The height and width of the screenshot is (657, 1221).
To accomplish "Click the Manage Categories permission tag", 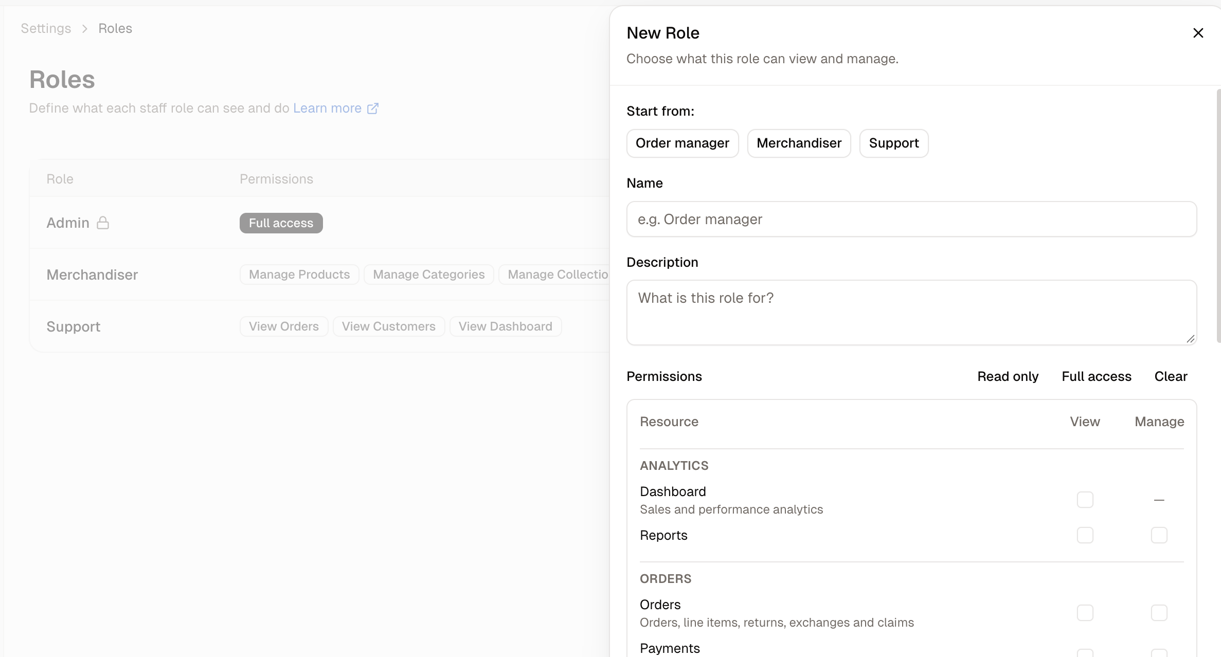I will click(428, 275).
